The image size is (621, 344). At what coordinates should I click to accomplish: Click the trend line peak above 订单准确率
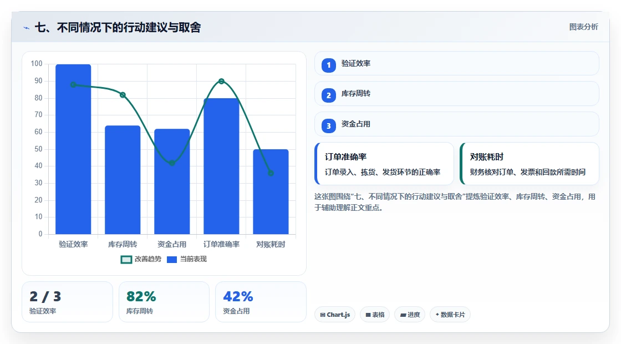(x=221, y=81)
